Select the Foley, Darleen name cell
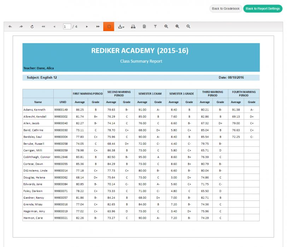This screenshot has height=247, width=287. click(38, 191)
